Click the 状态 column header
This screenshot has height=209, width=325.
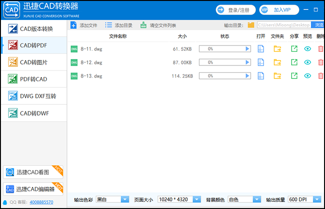point(225,36)
